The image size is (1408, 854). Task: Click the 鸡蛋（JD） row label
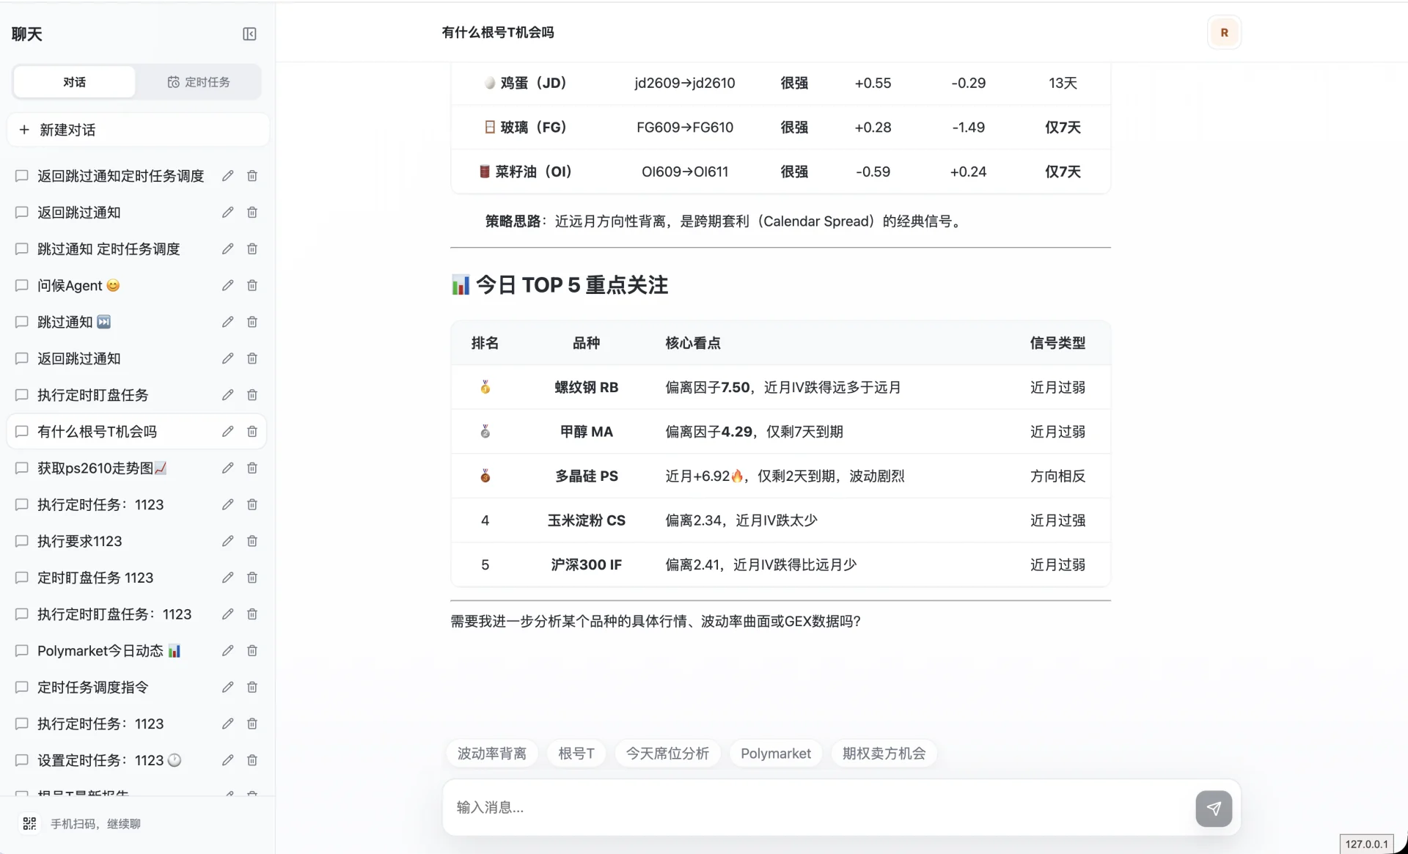526,83
